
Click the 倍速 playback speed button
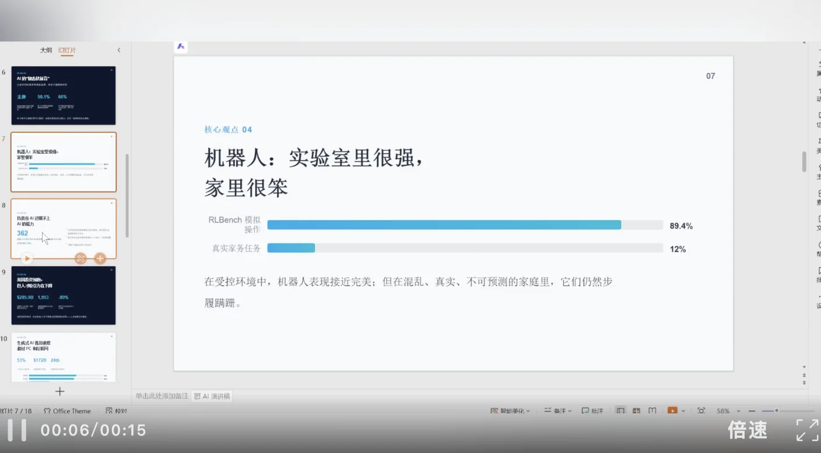pyautogui.click(x=748, y=430)
